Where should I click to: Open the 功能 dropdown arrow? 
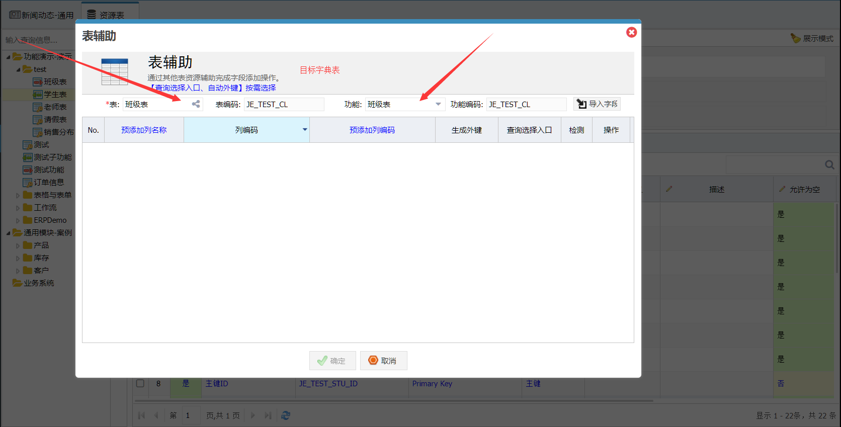[438, 104]
